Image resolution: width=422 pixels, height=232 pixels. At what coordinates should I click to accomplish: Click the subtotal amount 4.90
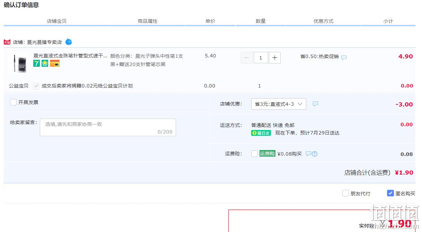[405, 56]
